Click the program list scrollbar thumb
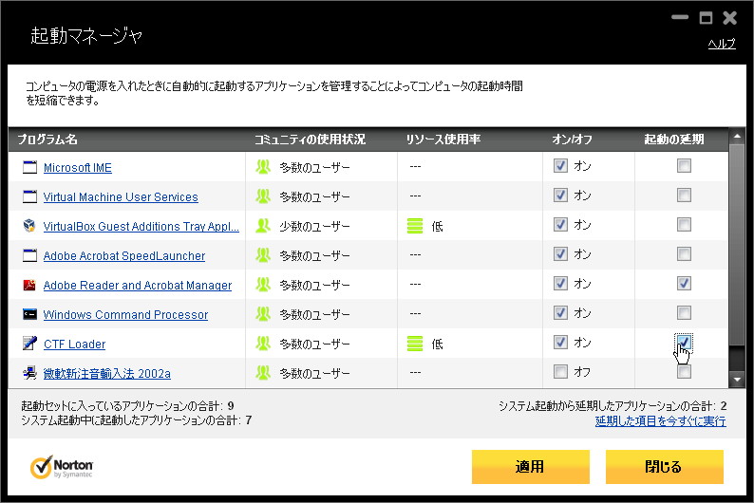The height and width of the screenshot is (503, 754). (x=737, y=244)
